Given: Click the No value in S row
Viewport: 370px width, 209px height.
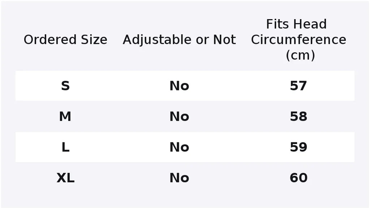Looking at the screenshot, I should click(179, 86).
